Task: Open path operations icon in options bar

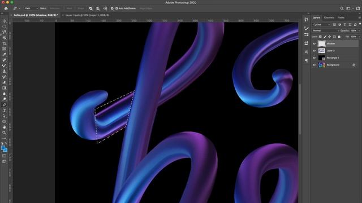Action: point(91,8)
